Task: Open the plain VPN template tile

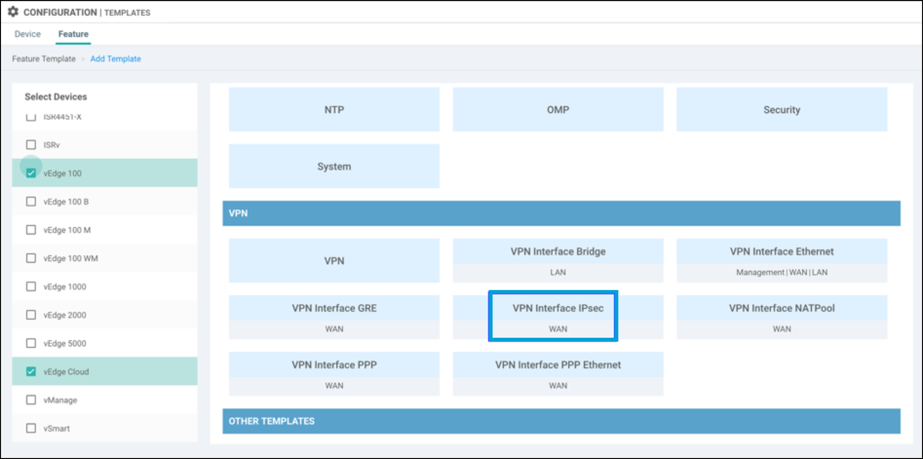Action: (x=334, y=261)
